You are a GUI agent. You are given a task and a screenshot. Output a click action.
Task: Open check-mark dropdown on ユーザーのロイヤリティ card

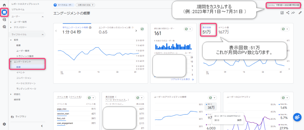point(285,98)
